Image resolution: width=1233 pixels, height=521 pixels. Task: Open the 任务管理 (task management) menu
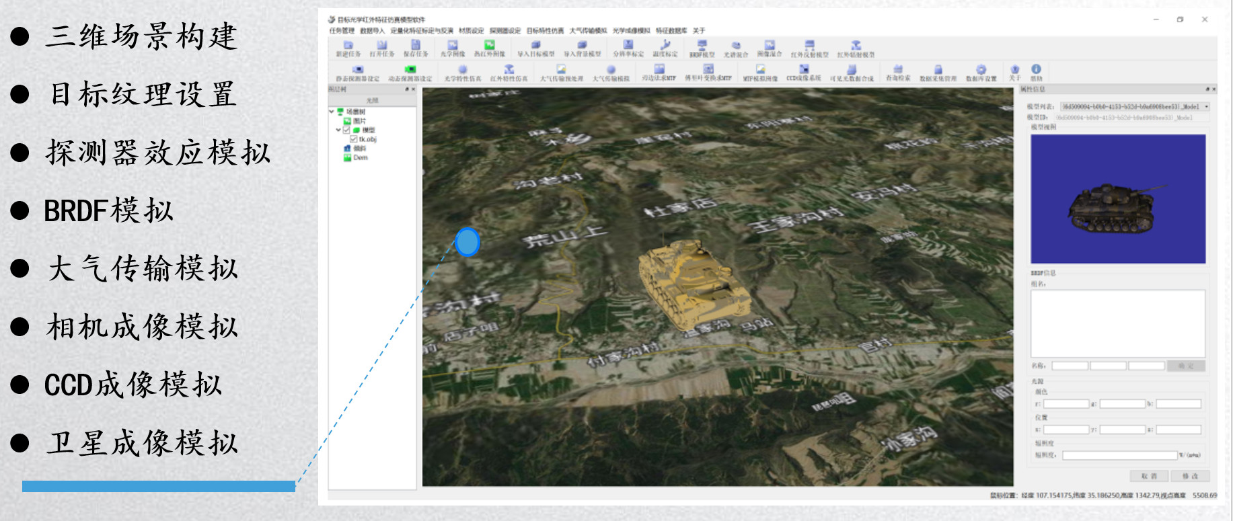342,31
